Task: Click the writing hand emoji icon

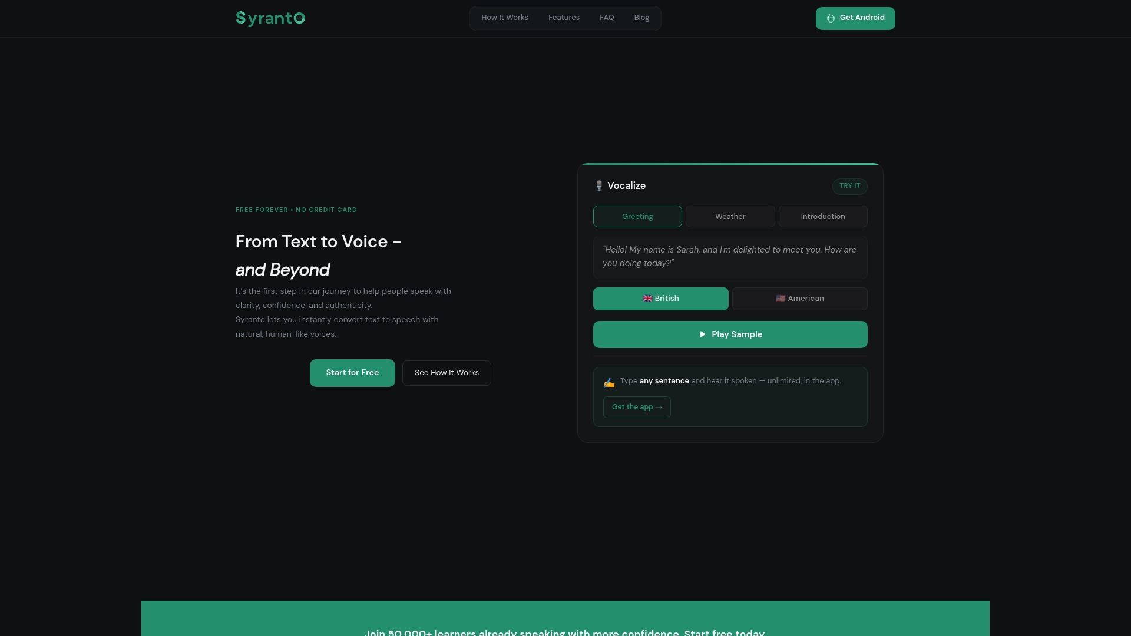Action: tap(609, 383)
